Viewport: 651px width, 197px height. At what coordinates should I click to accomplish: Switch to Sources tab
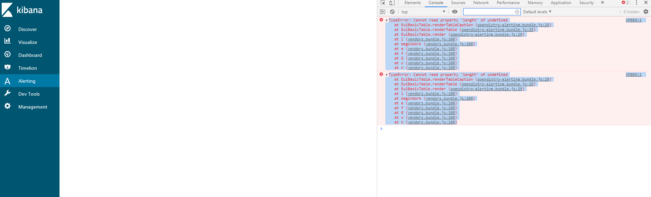[x=458, y=3]
